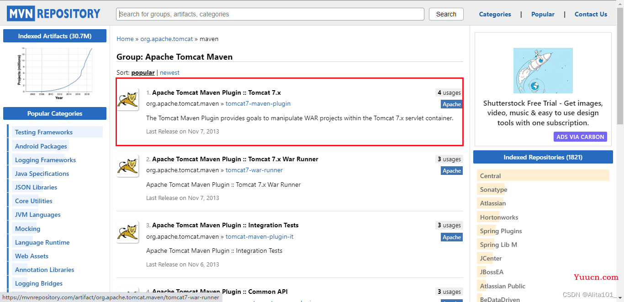624x302 pixels.
Task: Sort results by popular
Action: coord(143,72)
